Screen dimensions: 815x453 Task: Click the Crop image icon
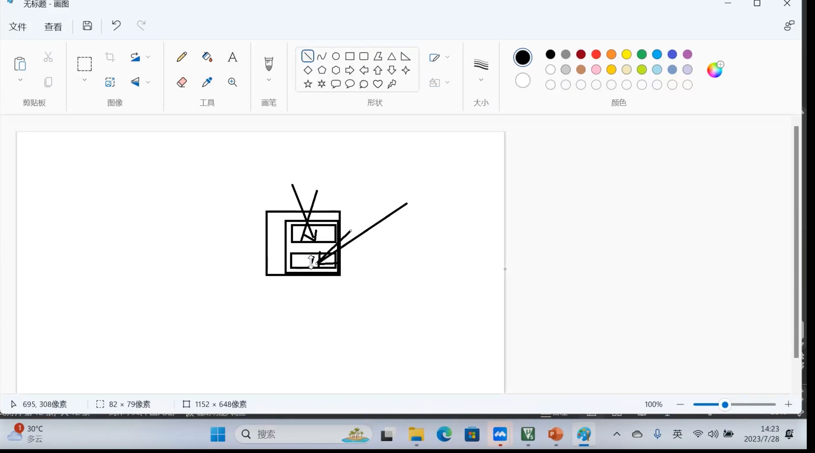[110, 57]
